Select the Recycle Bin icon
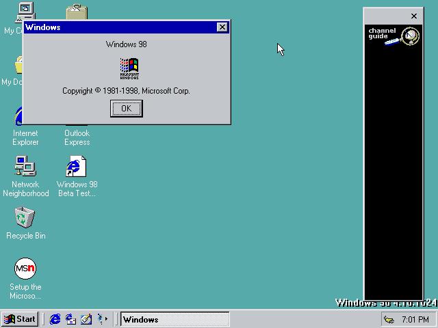Image resolution: width=438 pixels, height=328 pixels. pyautogui.click(x=25, y=223)
